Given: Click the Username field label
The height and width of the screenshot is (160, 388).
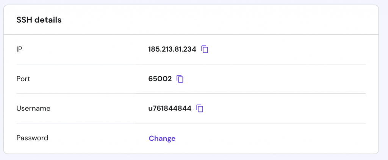Looking at the screenshot, I should point(33,108).
